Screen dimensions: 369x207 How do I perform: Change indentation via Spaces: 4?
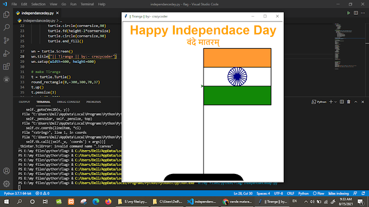click(263, 193)
